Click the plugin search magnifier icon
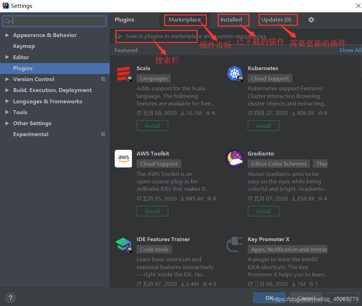This screenshot has height=306, width=362. pyautogui.click(x=119, y=36)
